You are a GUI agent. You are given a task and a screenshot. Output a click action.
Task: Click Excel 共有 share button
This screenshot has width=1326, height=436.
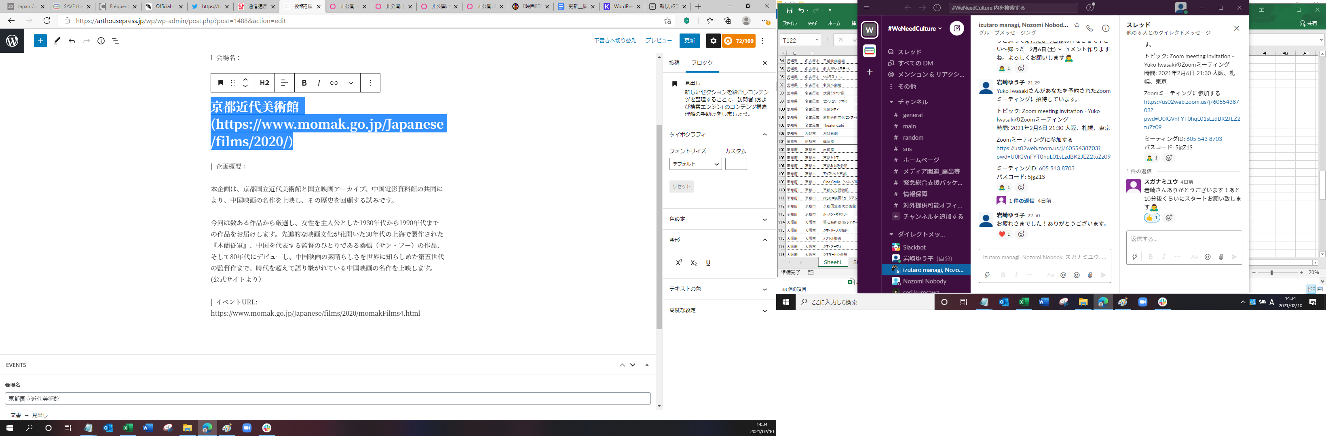[1308, 23]
